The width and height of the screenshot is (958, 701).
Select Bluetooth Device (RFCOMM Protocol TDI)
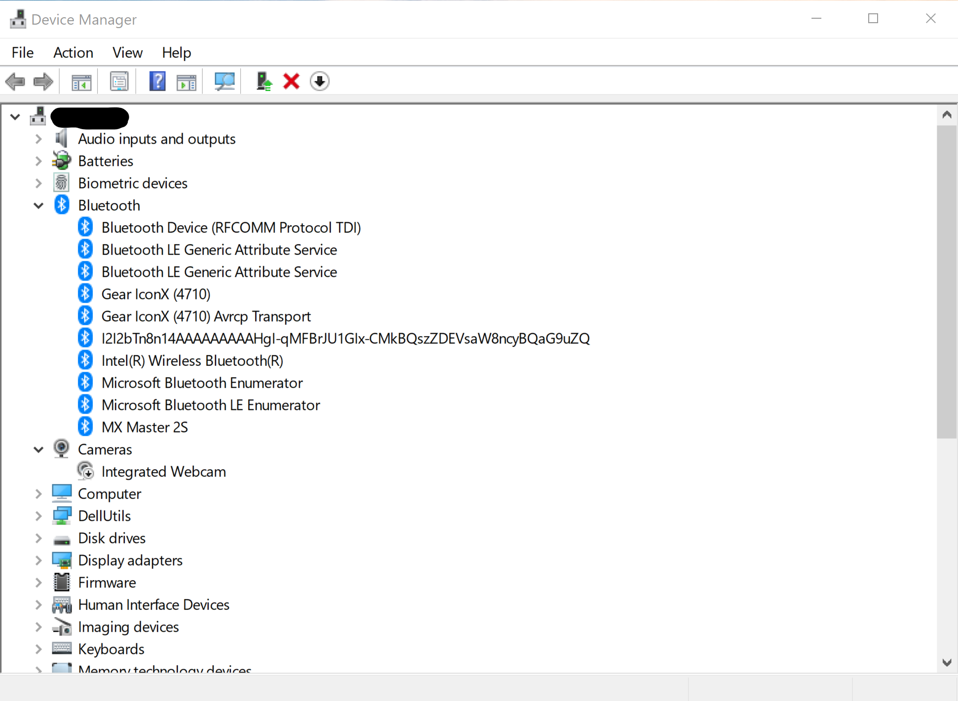231,227
